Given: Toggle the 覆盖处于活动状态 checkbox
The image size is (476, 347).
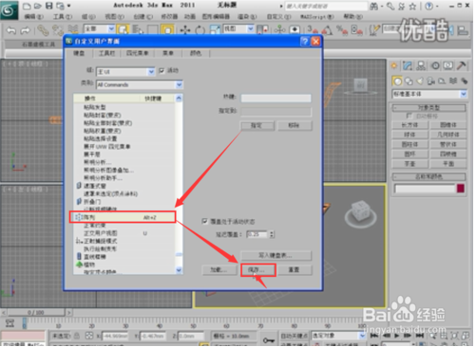Looking at the screenshot, I should tap(204, 221).
